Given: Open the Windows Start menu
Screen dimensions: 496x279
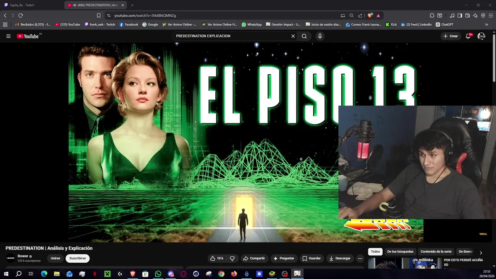Looking at the screenshot, I should (6, 274).
